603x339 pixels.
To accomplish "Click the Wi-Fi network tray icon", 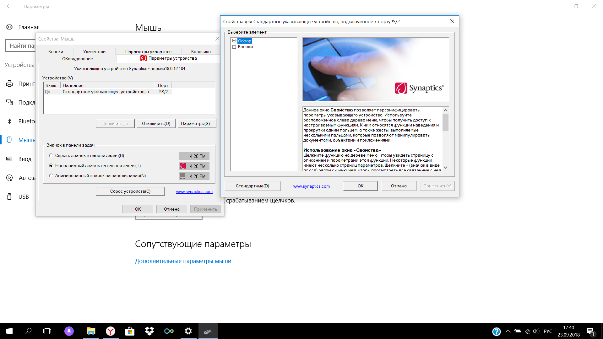I will pyautogui.click(x=527, y=331).
